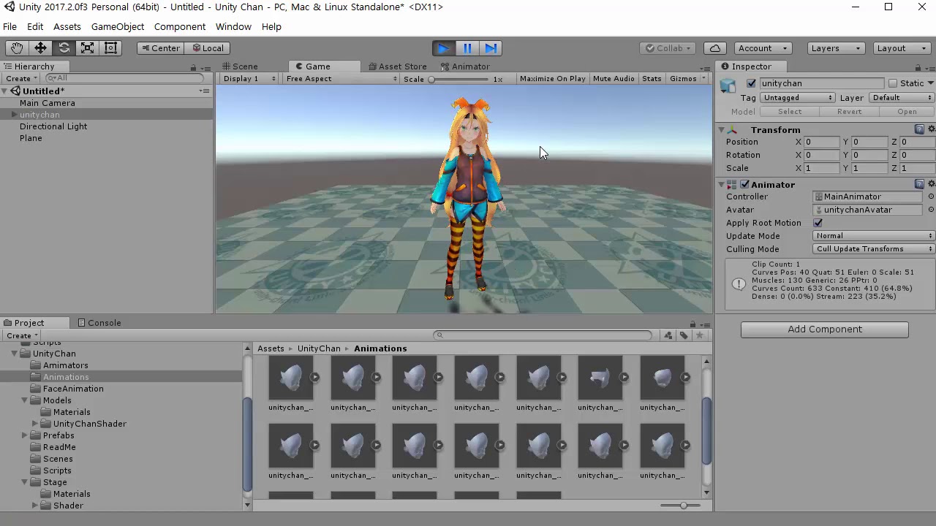Open the Layers dropdown in toolbar
936x526 pixels.
click(837, 48)
